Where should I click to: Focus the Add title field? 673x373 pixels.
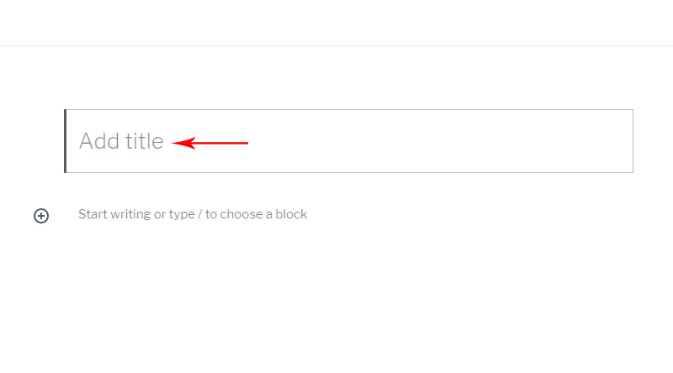coord(349,141)
